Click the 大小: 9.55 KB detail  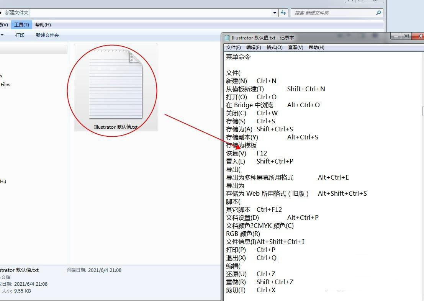(x=16, y=291)
